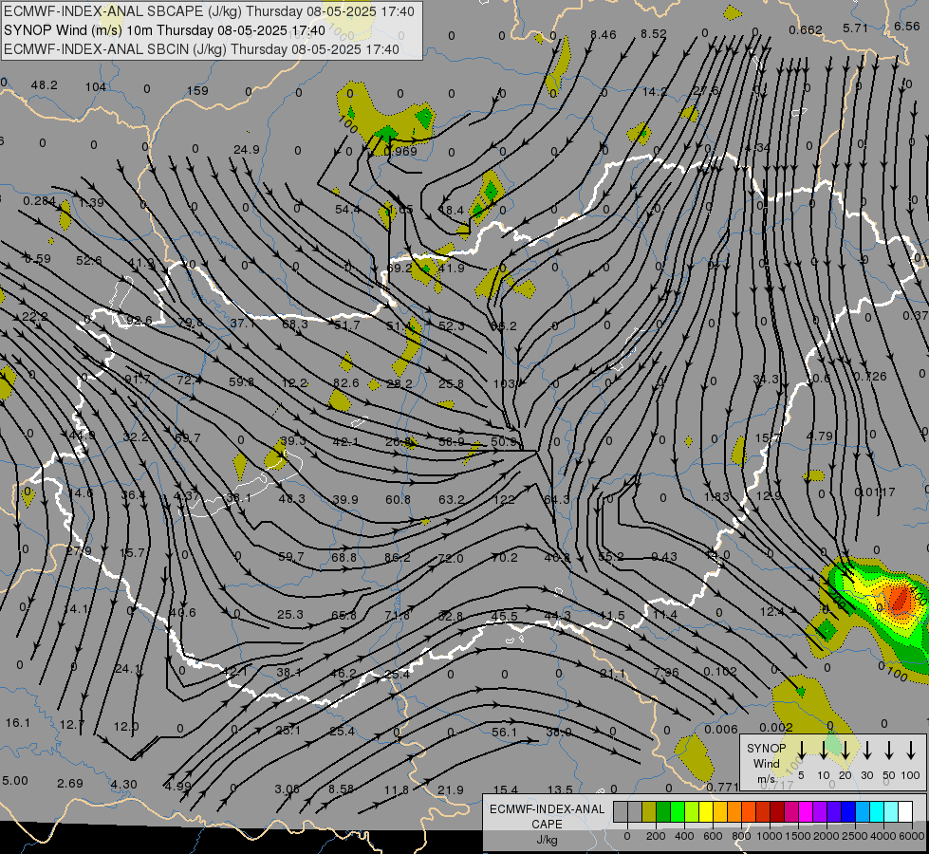Click the grid value 92.6
Viewport: 929px width, 854px height.
139,321
